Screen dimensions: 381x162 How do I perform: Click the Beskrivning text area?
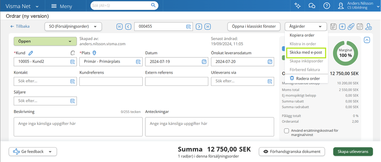(x=78, y=127)
